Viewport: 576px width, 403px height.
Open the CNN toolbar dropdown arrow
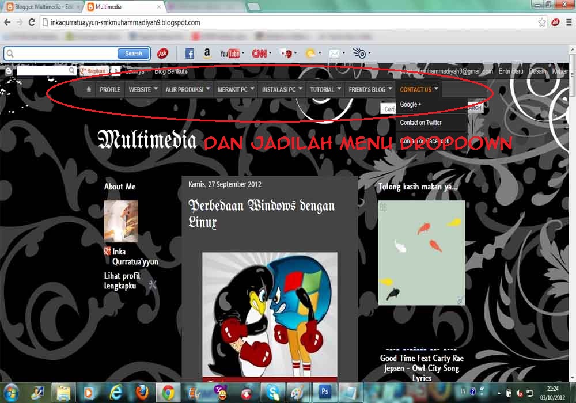270,53
